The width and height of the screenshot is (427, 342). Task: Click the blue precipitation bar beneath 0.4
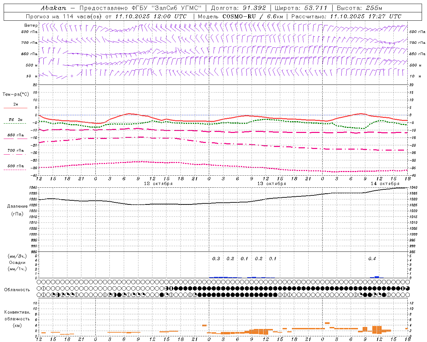pos(377,277)
